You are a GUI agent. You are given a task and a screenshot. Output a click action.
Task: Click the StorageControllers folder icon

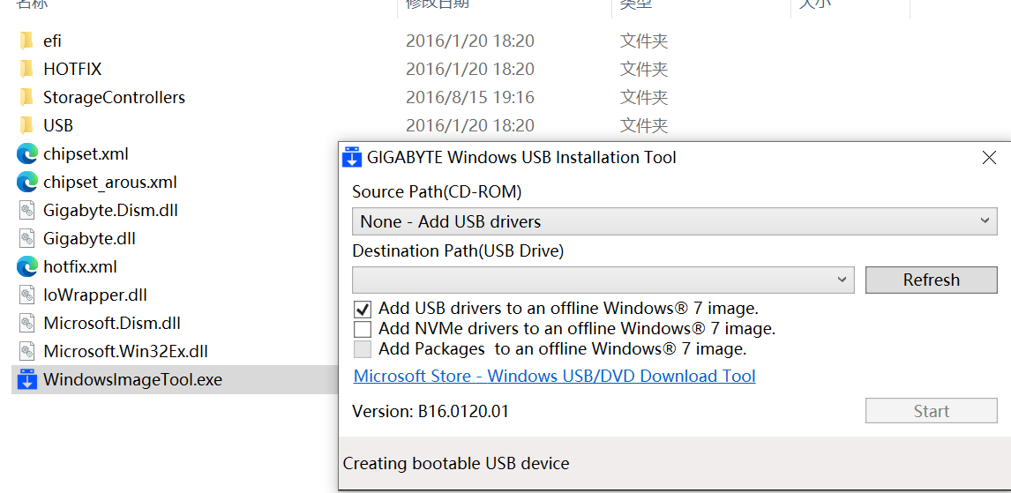[x=26, y=97]
